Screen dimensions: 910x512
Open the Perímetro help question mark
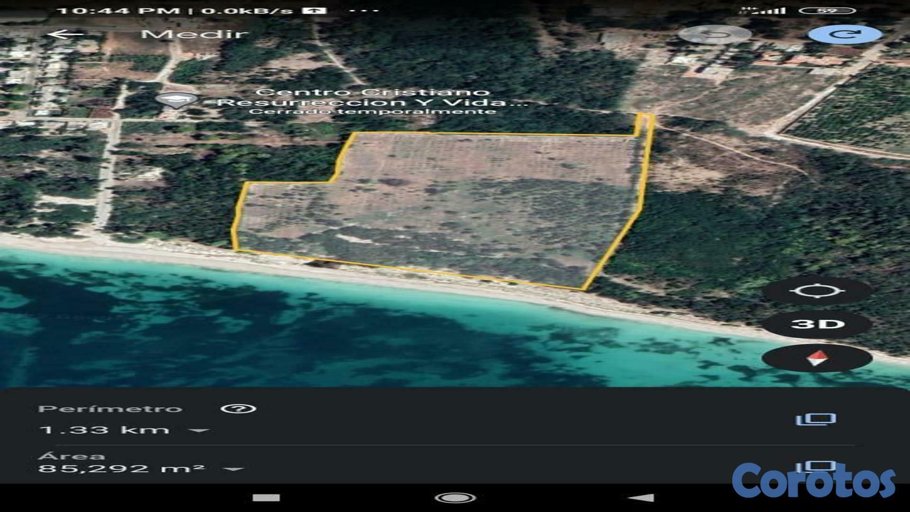click(238, 409)
